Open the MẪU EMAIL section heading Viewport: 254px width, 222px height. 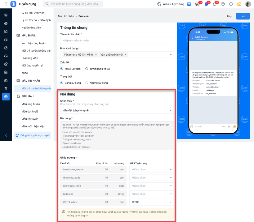click(x=28, y=35)
